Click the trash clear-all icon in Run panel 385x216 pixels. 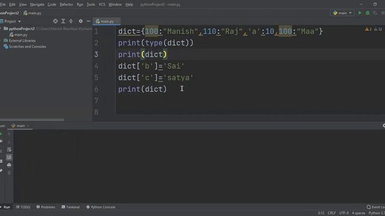coord(9,173)
